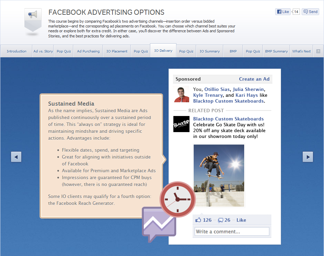Click Blacktop Custom Skateboards link in like sentence
Viewport: 324px width, 256px height.
pyautogui.click(x=228, y=101)
